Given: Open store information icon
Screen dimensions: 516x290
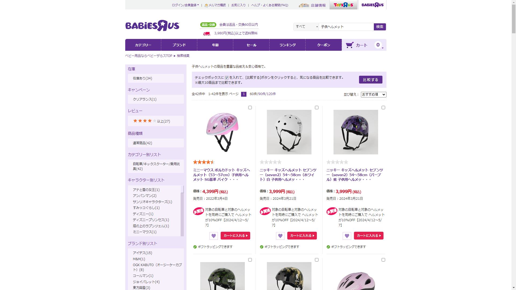Looking at the screenshot, I should point(304,5).
